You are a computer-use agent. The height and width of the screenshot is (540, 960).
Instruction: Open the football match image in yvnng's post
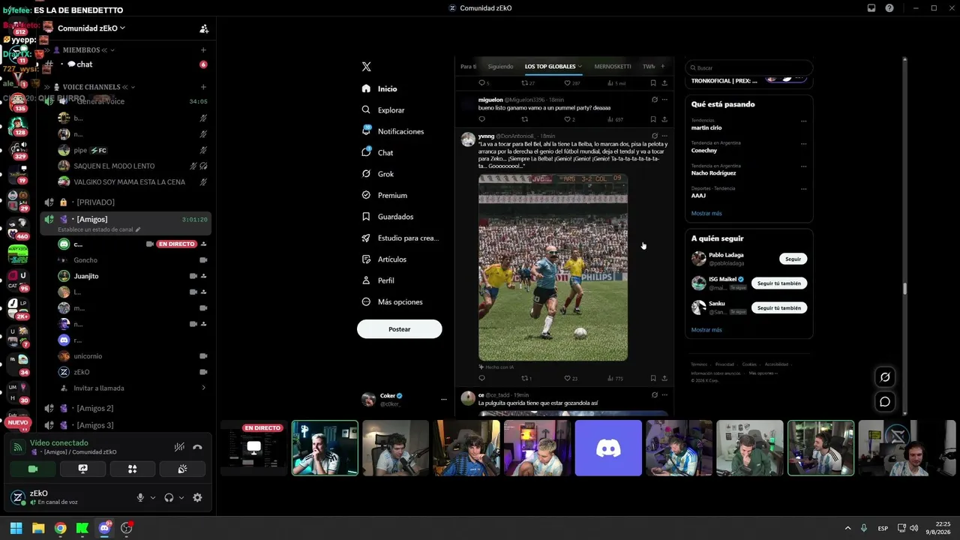553,268
